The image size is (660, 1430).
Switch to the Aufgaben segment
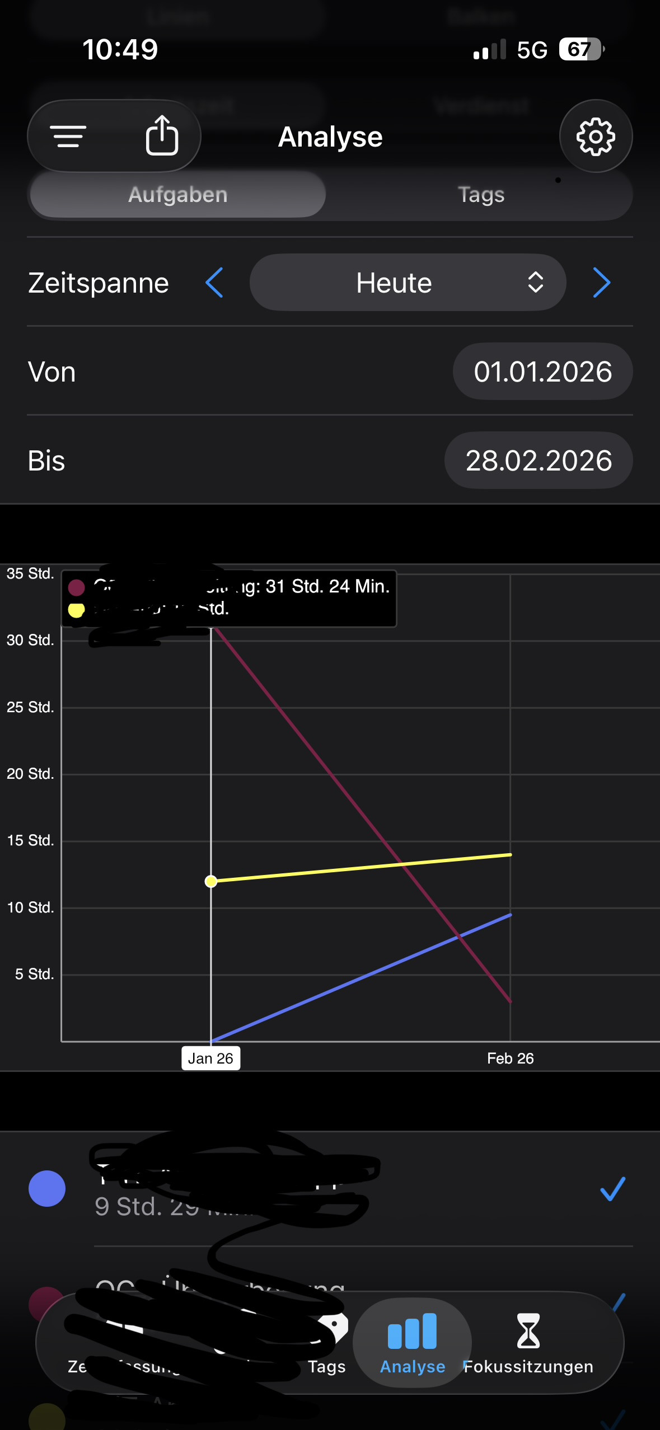178,195
